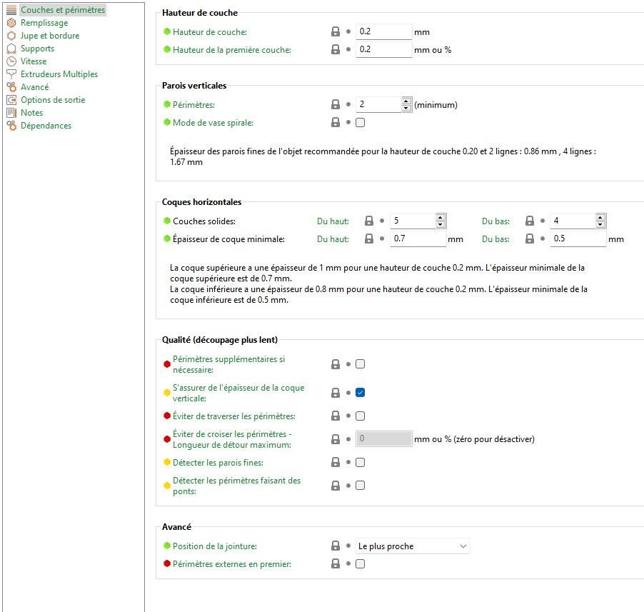Click lock icon for Hauteur de couche
The image size is (644, 612).
pos(336,31)
